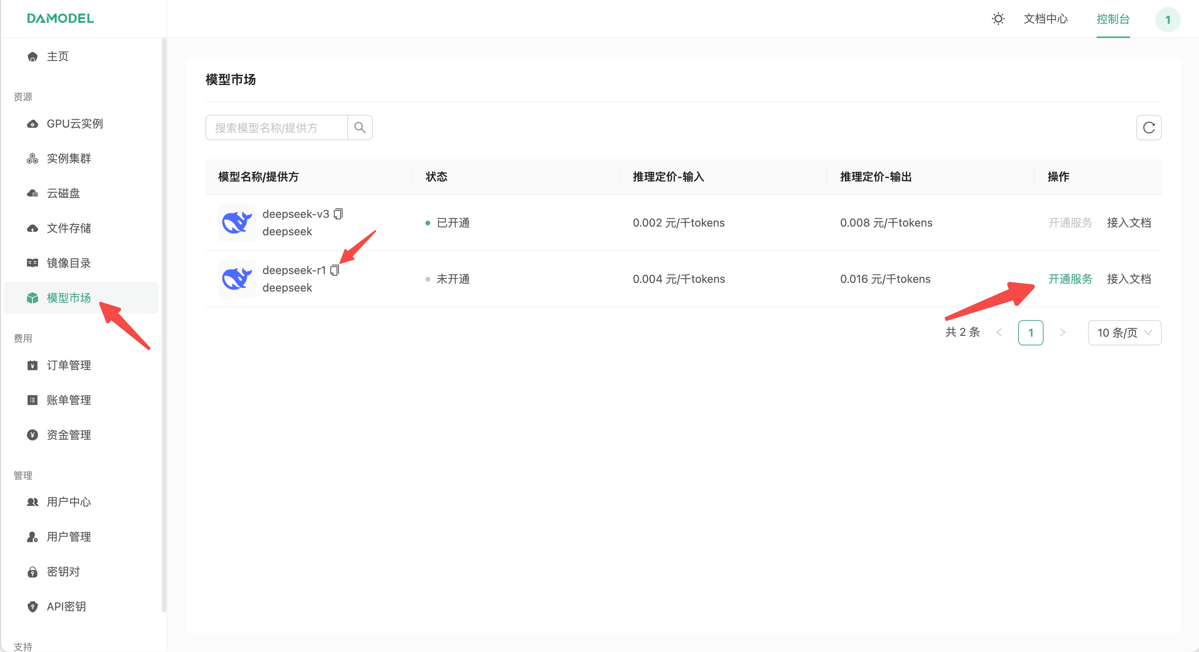Open 资金管理 page
The height and width of the screenshot is (652, 1199).
69,435
